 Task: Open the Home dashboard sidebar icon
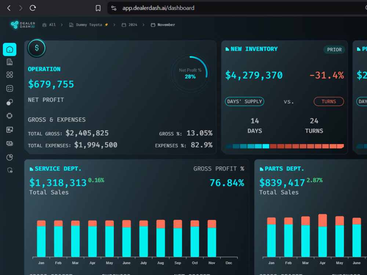[10, 49]
